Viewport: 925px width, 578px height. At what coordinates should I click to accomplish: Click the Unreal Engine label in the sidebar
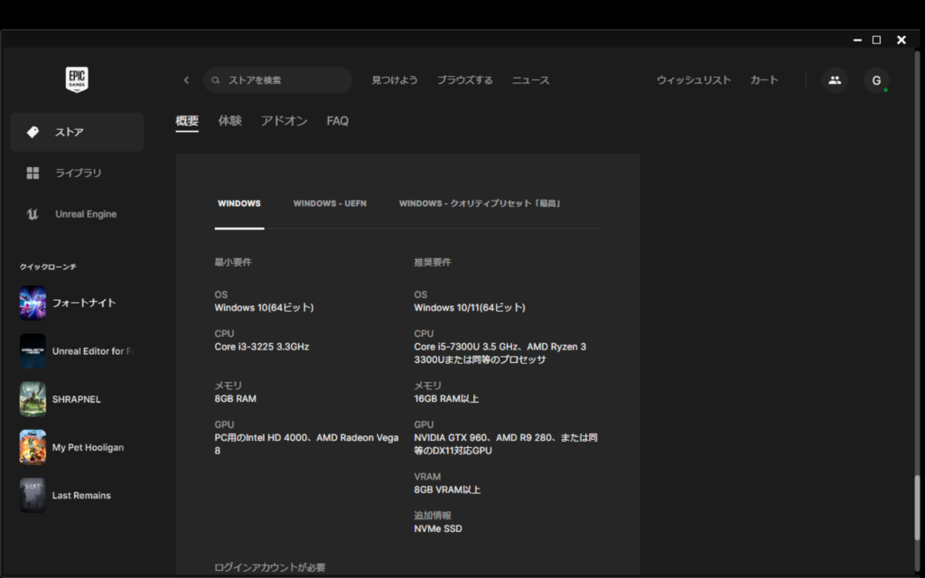coord(86,214)
